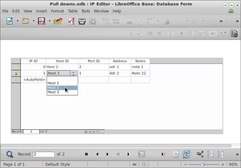Image resolution: width=241 pixels, height=168 pixels.
Task: Click the Open folder icon
Action: (26, 21)
